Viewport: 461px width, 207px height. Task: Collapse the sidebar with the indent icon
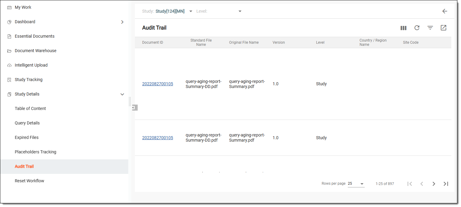click(x=135, y=108)
